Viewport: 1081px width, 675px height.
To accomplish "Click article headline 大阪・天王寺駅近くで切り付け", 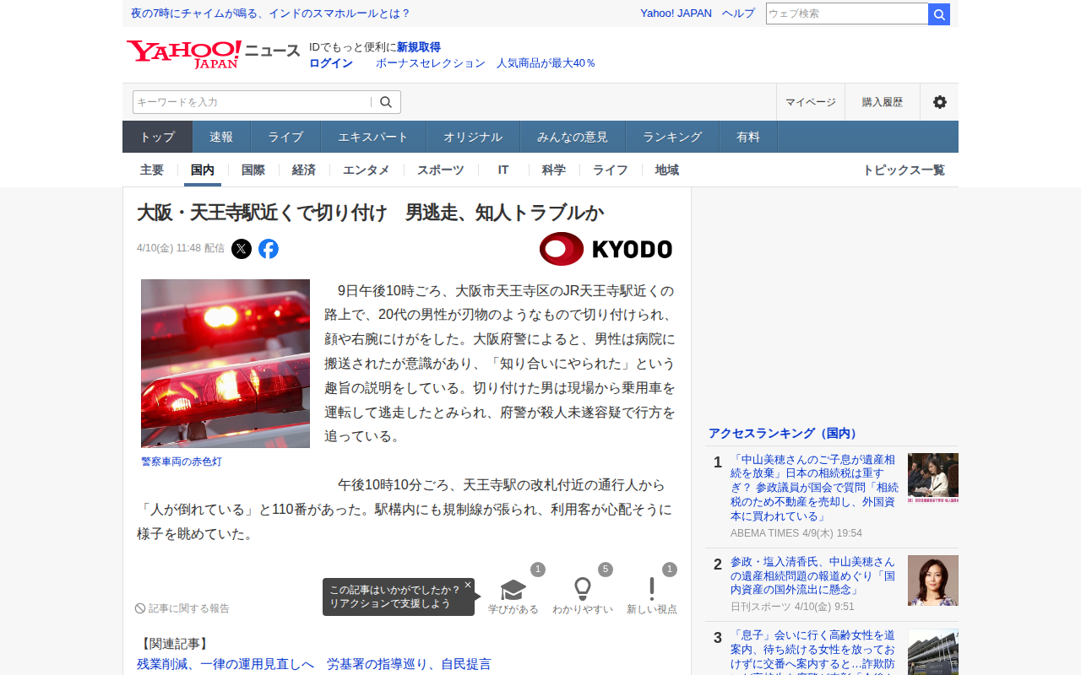I will click(370, 213).
